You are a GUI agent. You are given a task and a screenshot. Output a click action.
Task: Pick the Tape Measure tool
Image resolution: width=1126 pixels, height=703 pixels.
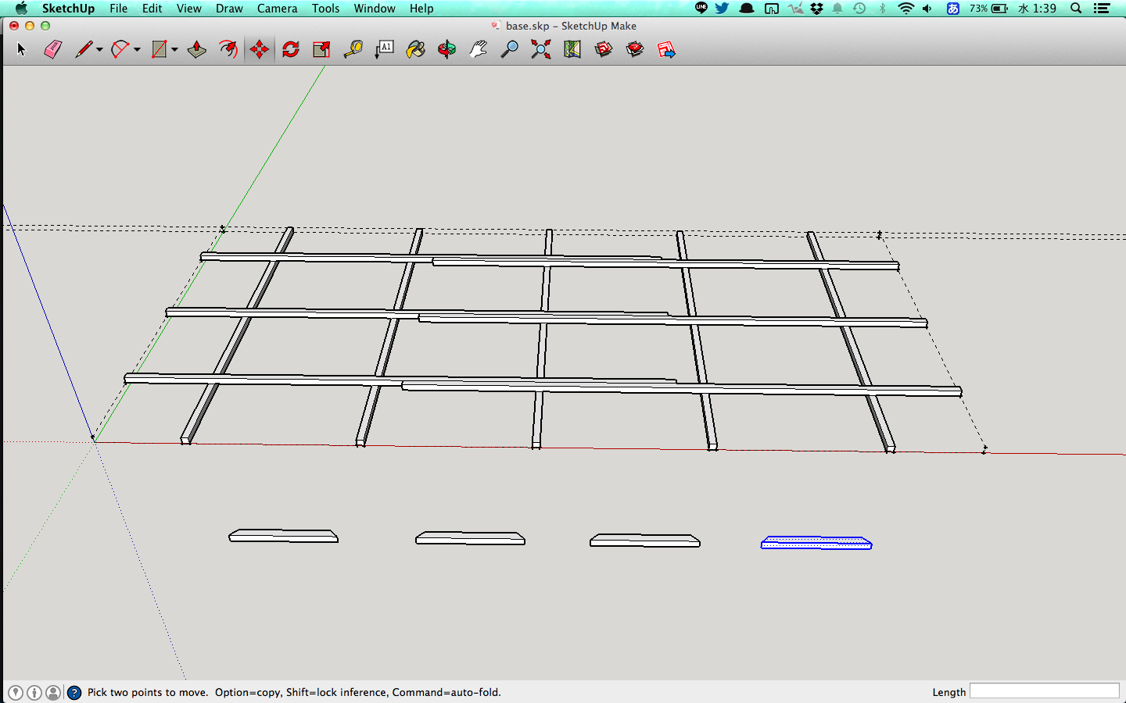pos(353,50)
